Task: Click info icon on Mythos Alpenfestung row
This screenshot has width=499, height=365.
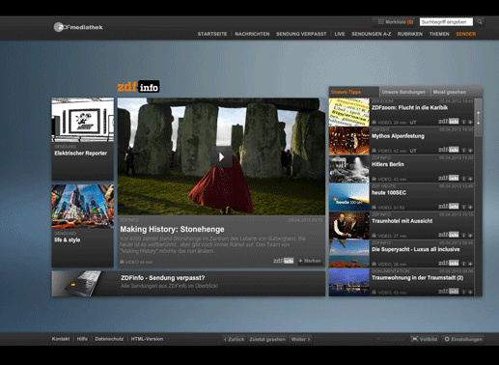Action: point(464,151)
